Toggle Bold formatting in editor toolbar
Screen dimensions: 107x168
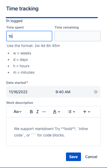tap(31, 112)
